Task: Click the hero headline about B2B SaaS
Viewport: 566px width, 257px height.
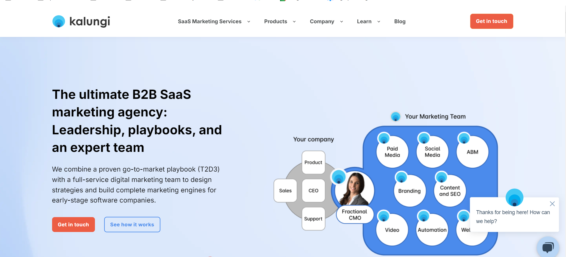Action: click(x=137, y=121)
